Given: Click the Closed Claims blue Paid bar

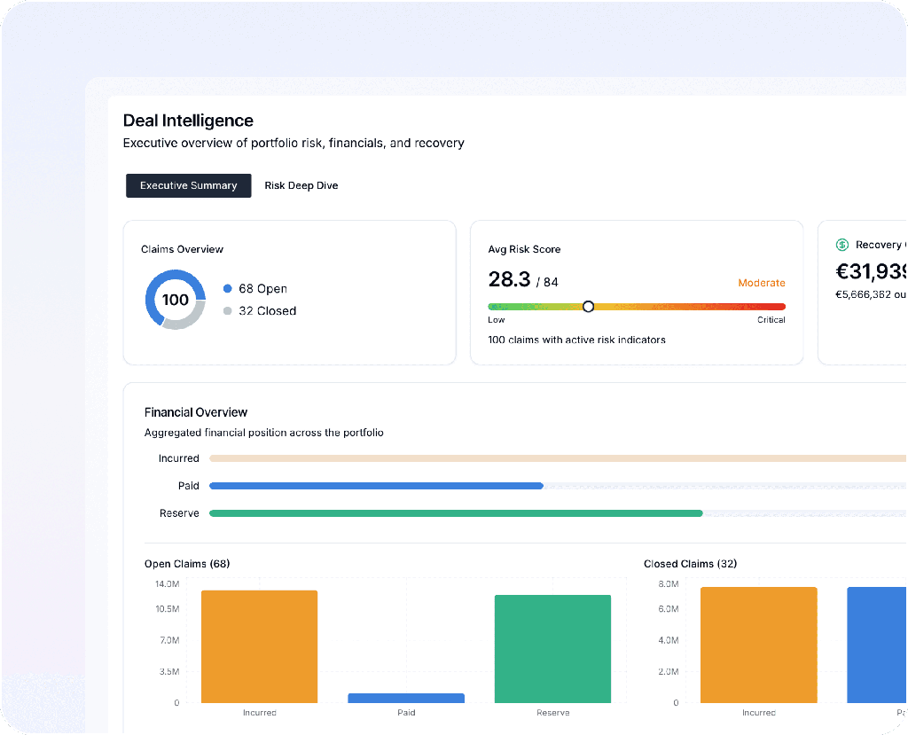Looking at the screenshot, I should click(x=877, y=645).
